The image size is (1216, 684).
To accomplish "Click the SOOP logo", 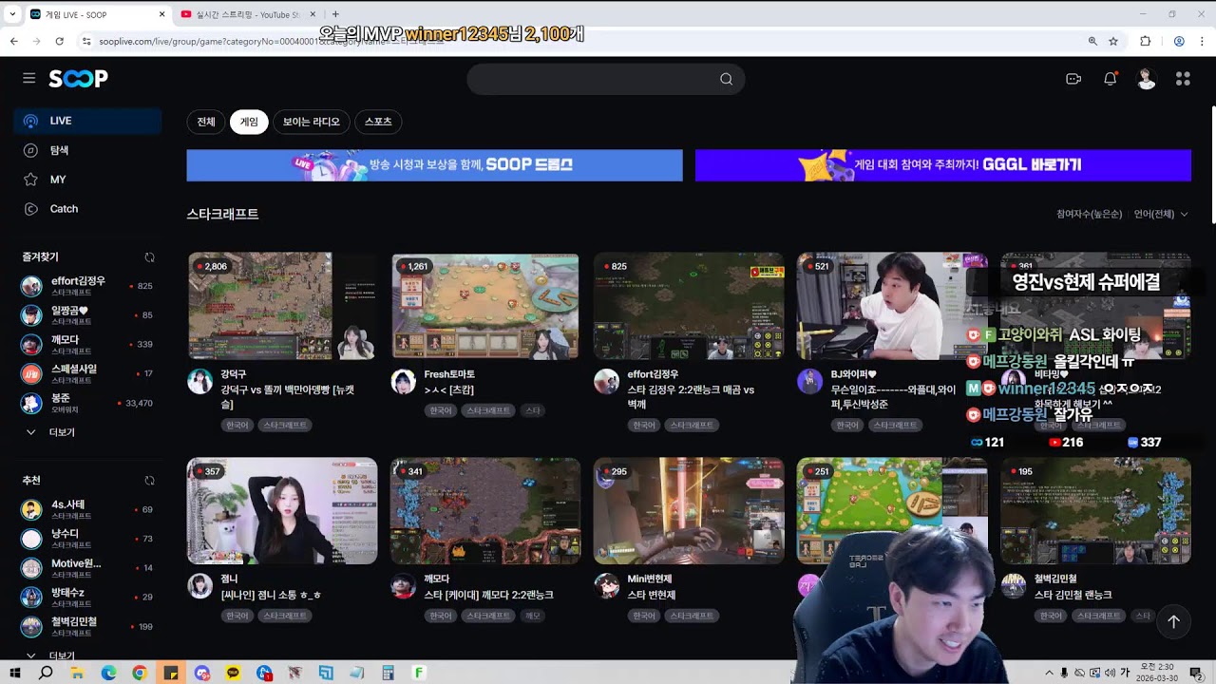I will (x=78, y=79).
